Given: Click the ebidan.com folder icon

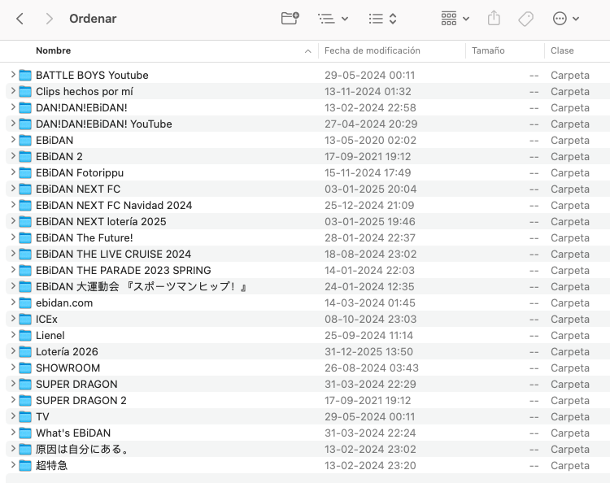Looking at the screenshot, I should [x=25, y=303].
